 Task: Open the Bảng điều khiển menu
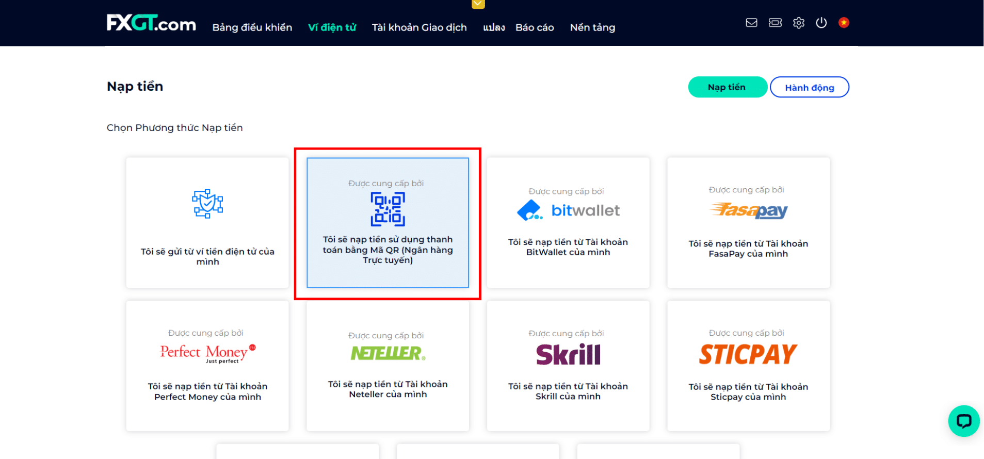252,27
